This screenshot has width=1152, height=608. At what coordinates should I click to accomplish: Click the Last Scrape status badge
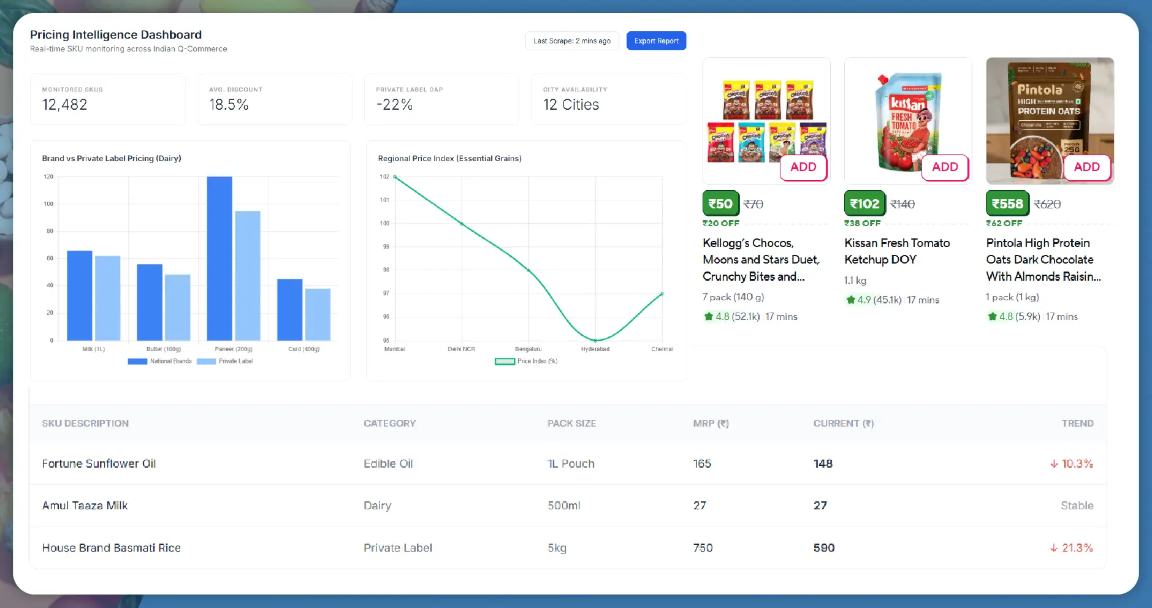coord(571,41)
